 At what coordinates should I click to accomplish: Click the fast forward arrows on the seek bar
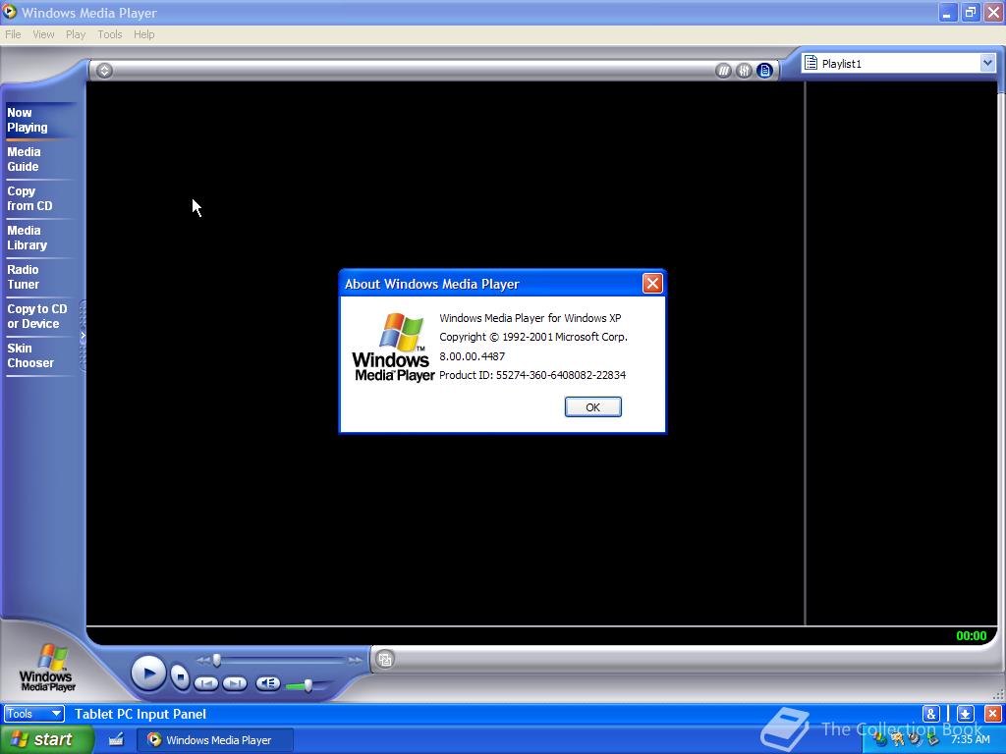355,660
